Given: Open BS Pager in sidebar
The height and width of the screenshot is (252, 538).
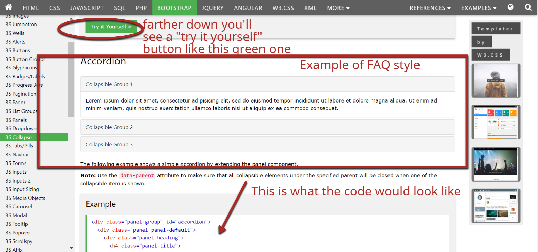Looking at the screenshot, I should point(15,103).
